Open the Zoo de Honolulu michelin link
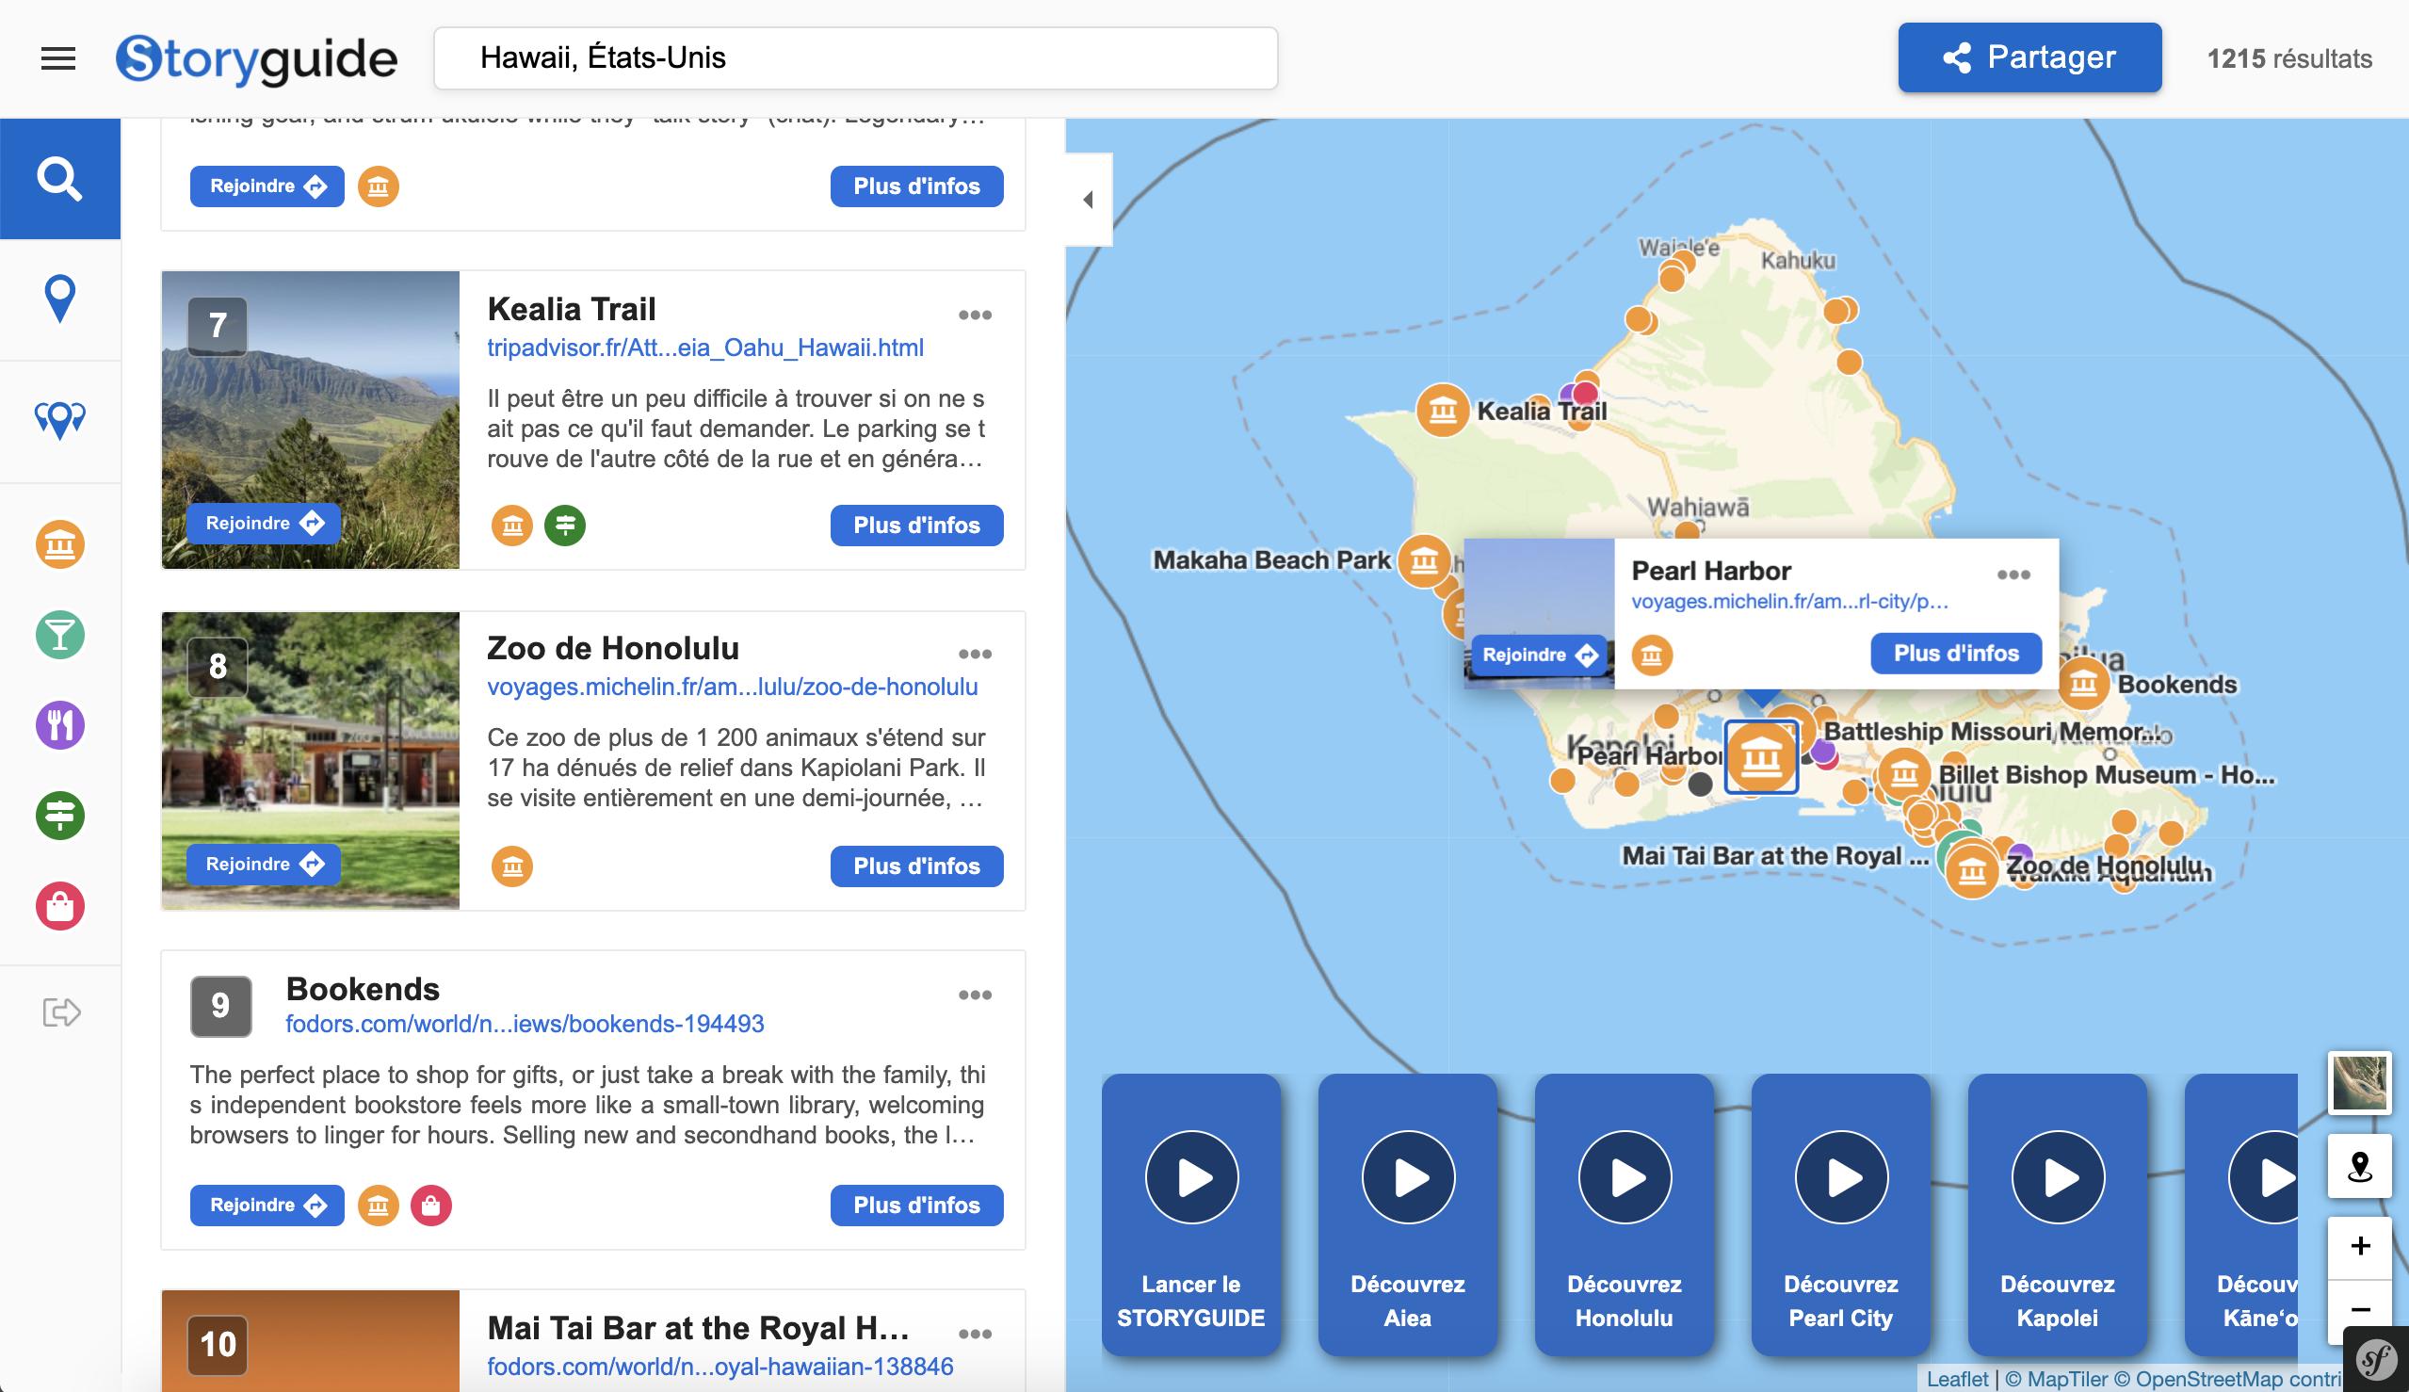The image size is (2409, 1392). click(733, 687)
